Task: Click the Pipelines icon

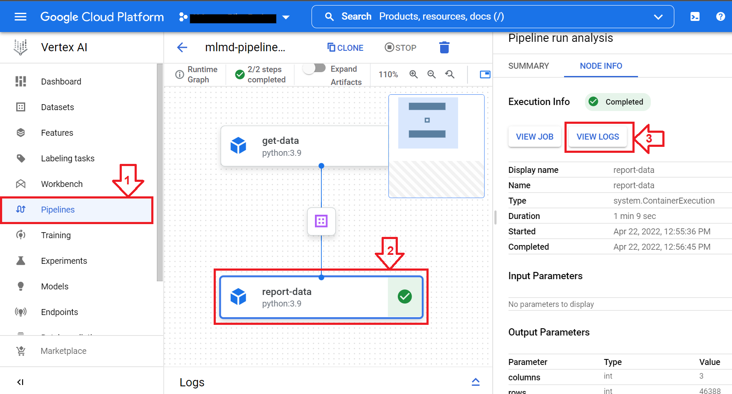Action: (x=21, y=210)
